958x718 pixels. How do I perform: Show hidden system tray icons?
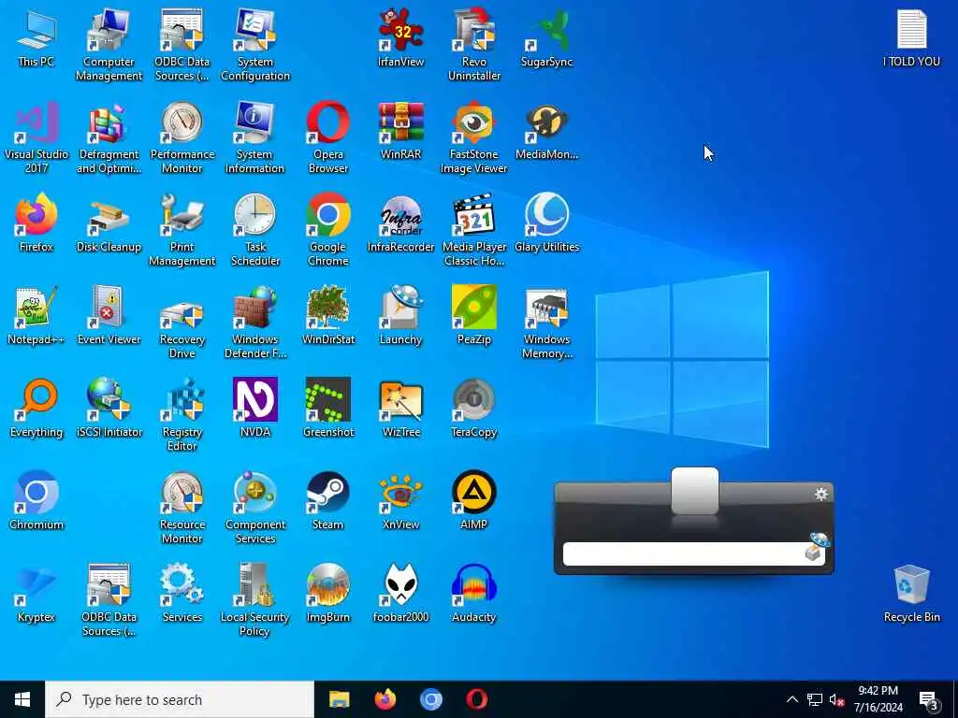tap(791, 699)
